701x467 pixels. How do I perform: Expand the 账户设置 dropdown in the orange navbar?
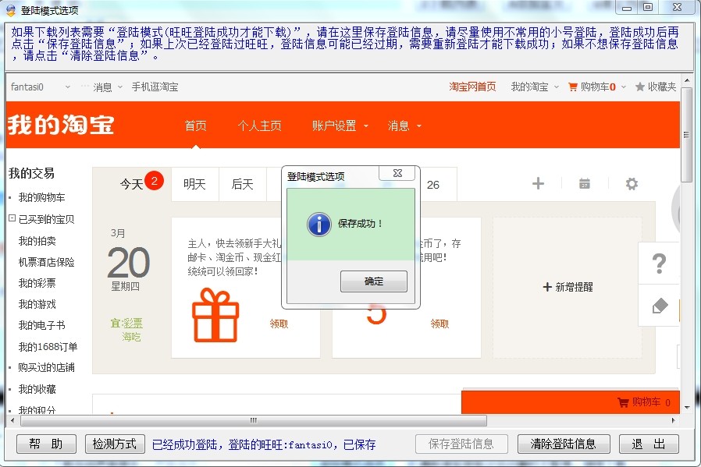[340, 126]
